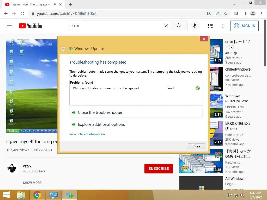Select Windows Update components must be repaired row
The width and height of the screenshot is (267, 200).
[136, 88]
